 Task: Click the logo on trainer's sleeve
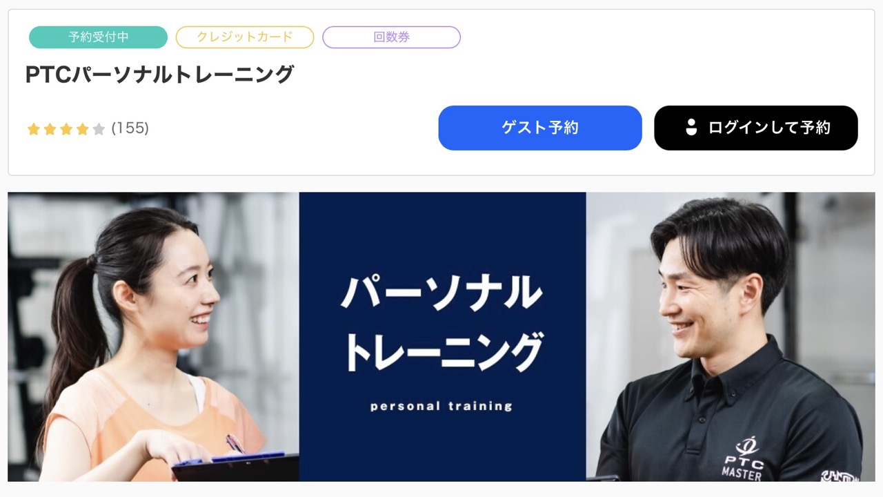pyautogui.click(x=840, y=476)
